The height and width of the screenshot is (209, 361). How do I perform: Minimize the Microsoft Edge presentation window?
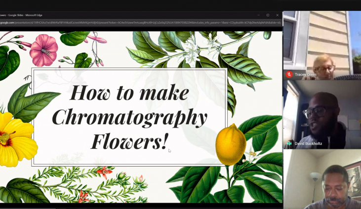click(258, 15)
